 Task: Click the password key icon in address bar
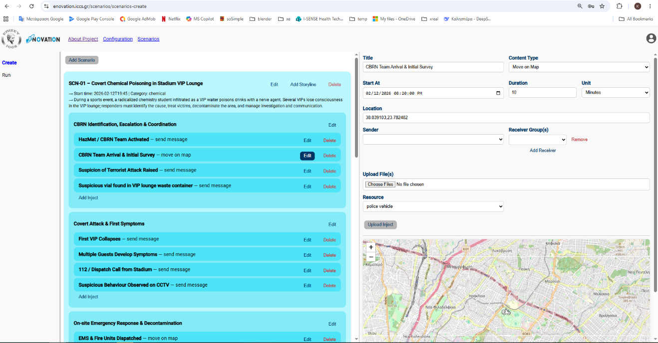click(x=591, y=6)
